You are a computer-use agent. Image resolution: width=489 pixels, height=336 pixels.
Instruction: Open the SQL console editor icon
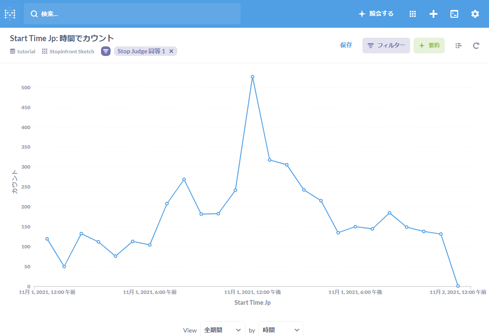coord(454,14)
